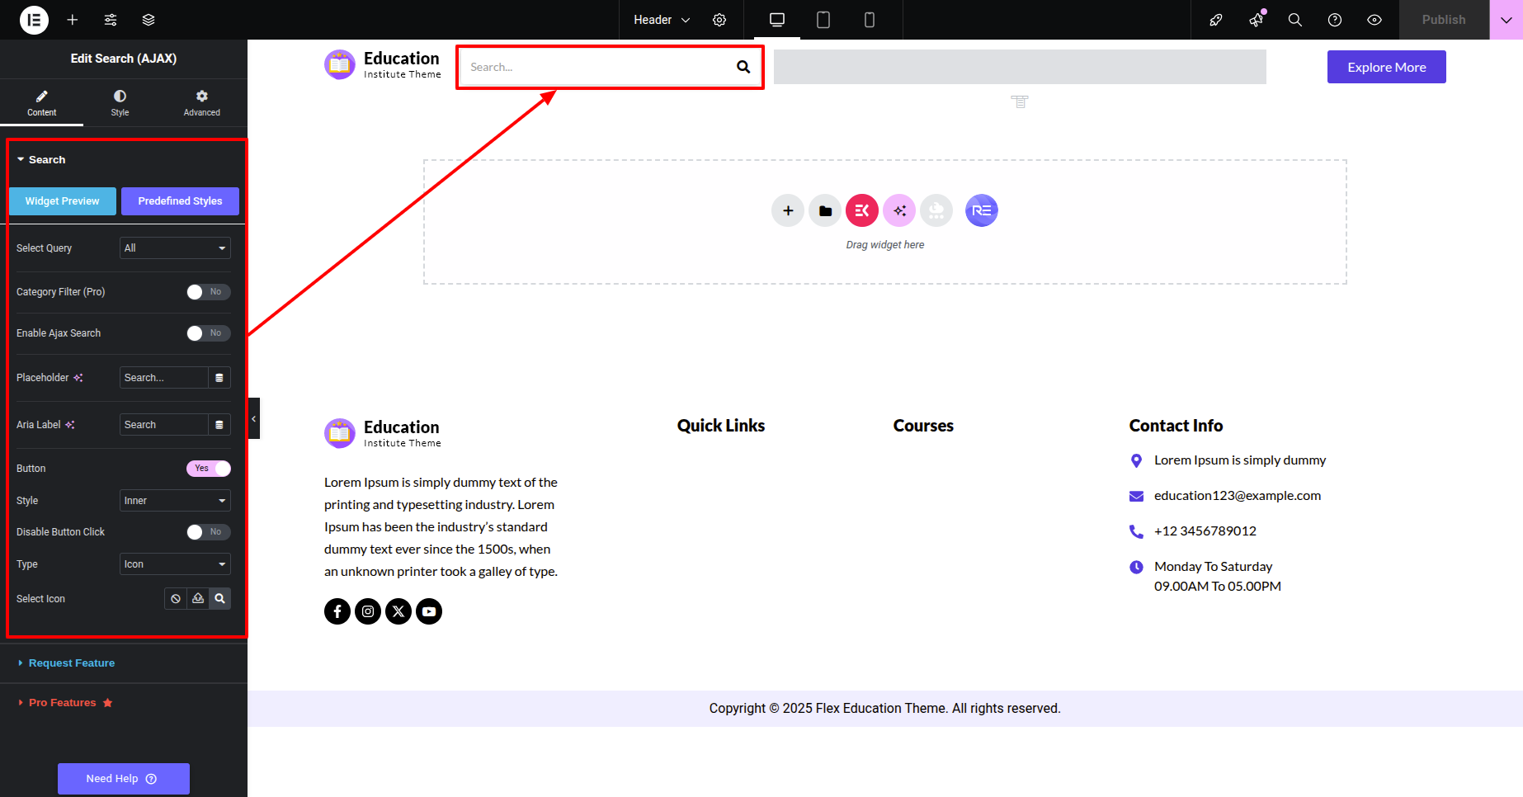Click the phone number +12 3456789012
The width and height of the screenshot is (1523, 797).
1205,531
